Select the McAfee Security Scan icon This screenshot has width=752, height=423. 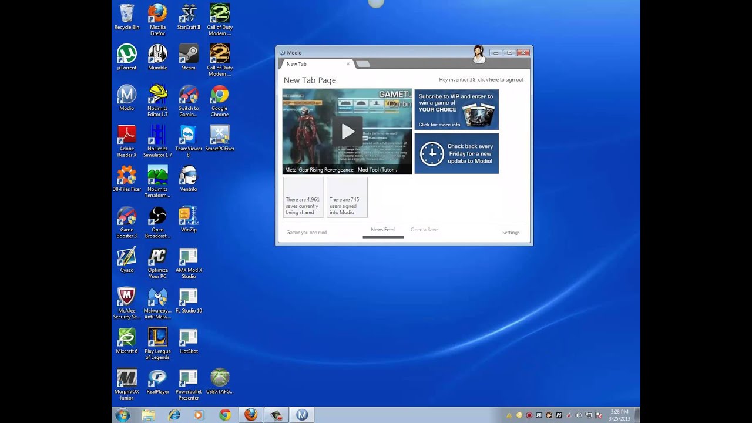coord(127,304)
